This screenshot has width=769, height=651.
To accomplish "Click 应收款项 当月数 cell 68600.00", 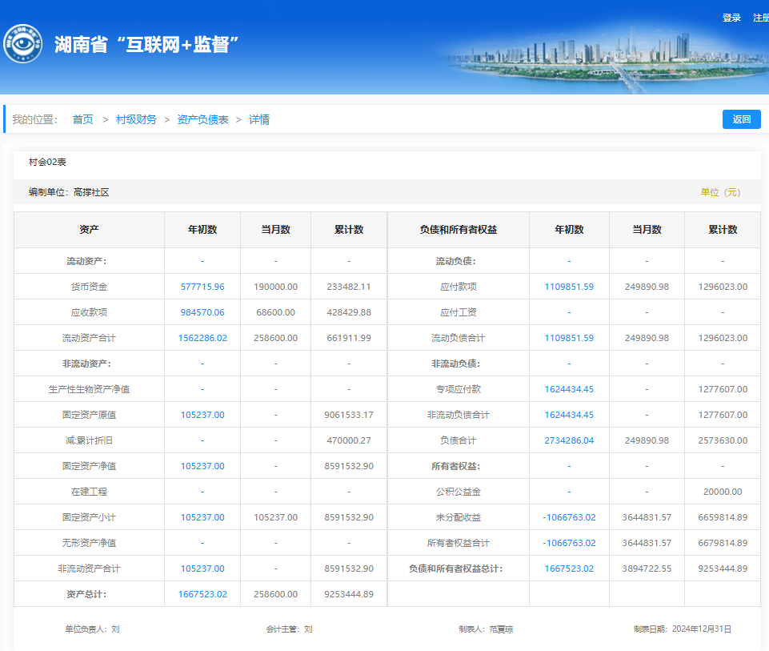I will (x=275, y=312).
